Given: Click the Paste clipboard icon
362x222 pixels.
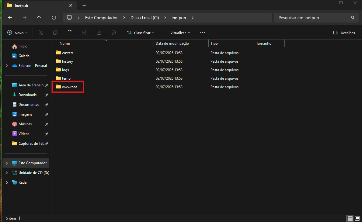Looking at the screenshot, I should pyautogui.click(x=70, y=33).
